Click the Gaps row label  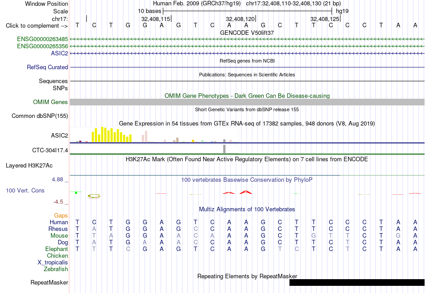tap(61, 215)
